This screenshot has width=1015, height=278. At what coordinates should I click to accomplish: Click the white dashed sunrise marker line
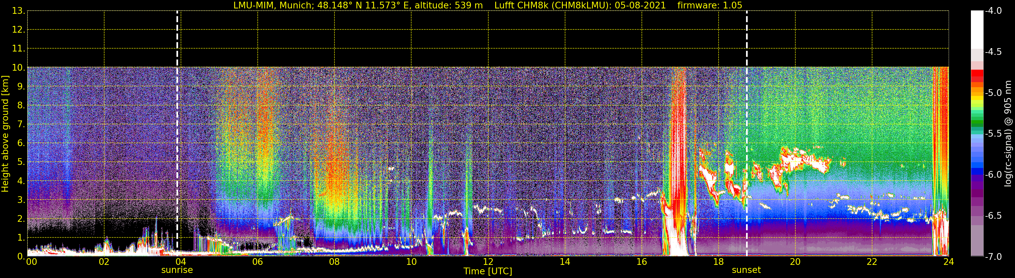click(177, 134)
